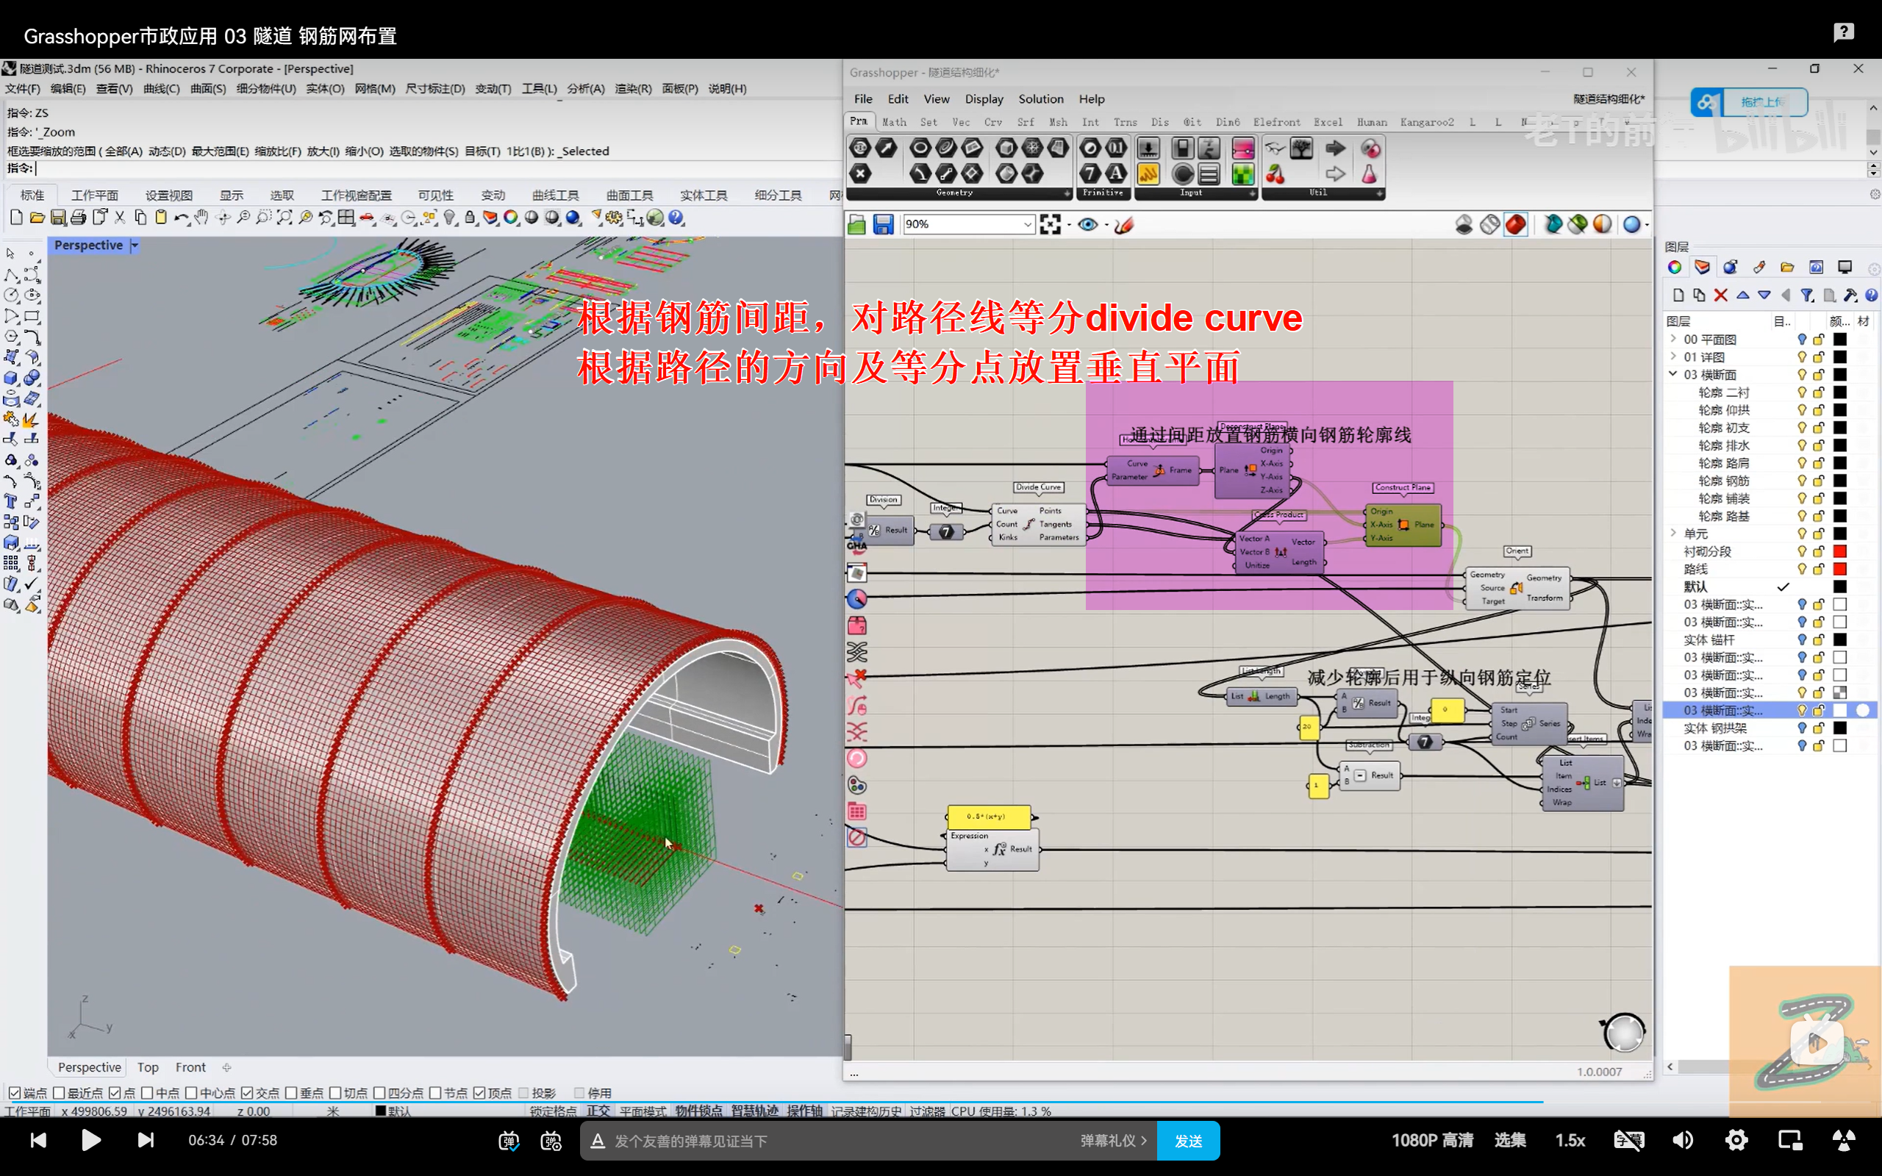Viewport: 1882px width, 1176px height.
Task: Click the 1.5x playback speed button
Action: tap(1570, 1140)
